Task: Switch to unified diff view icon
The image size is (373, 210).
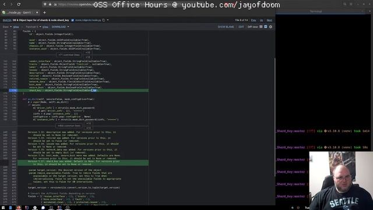Action: click(266, 27)
